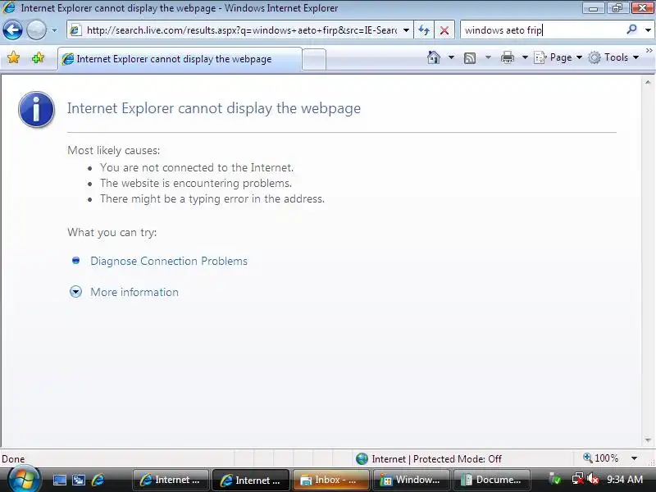
Task: Click the blue information icon on error page
Action: pos(36,109)
